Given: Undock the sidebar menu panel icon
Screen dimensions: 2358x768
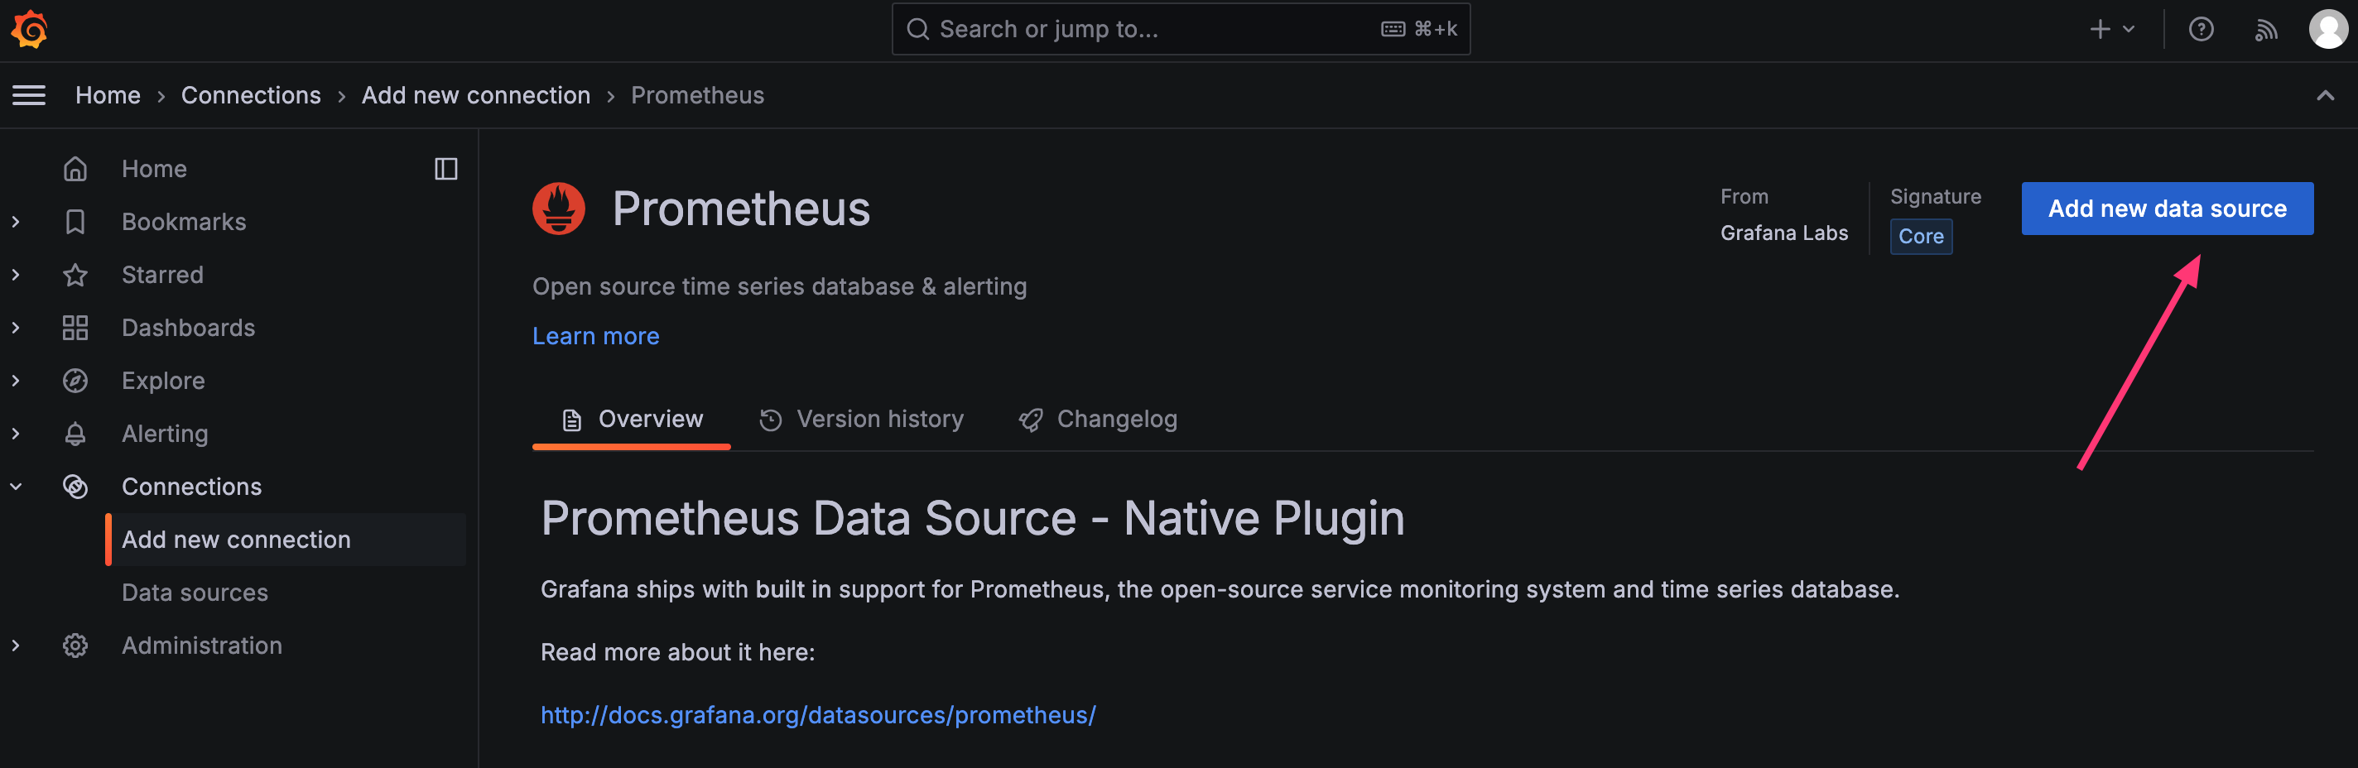Looking at the screenshot, I should pos(445,170).
